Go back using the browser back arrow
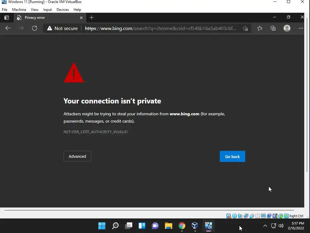 point(8,28)
